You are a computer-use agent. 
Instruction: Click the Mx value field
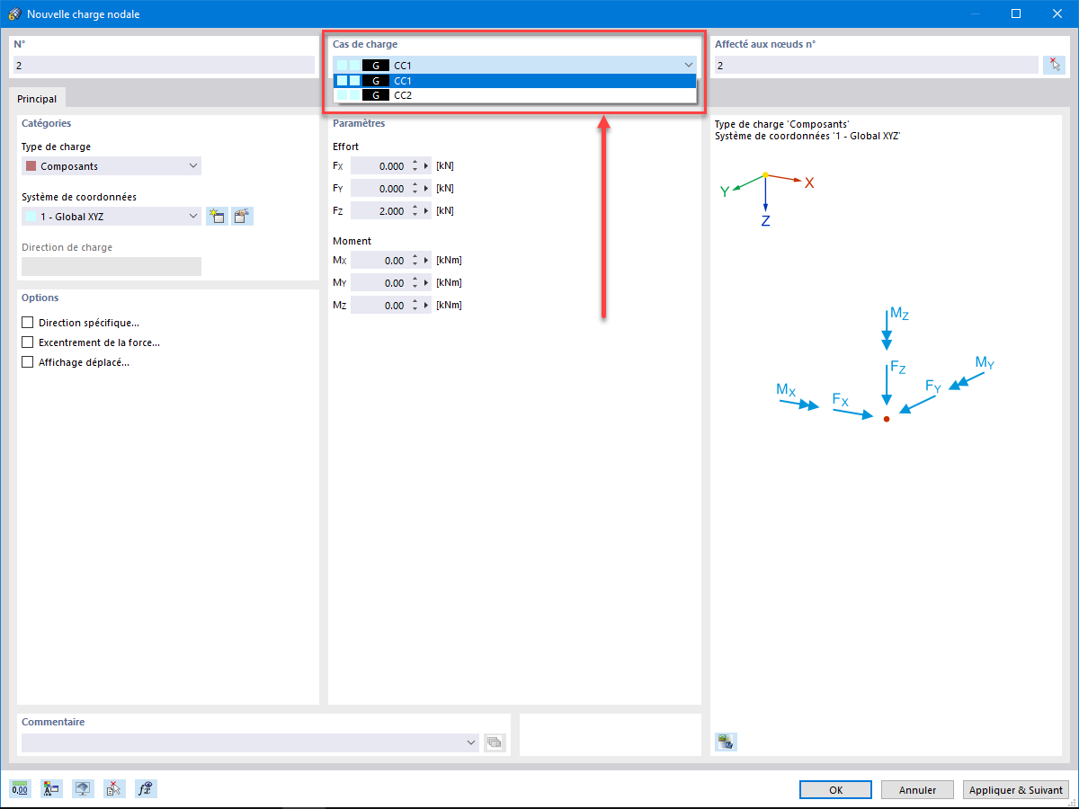pos(379,261)
